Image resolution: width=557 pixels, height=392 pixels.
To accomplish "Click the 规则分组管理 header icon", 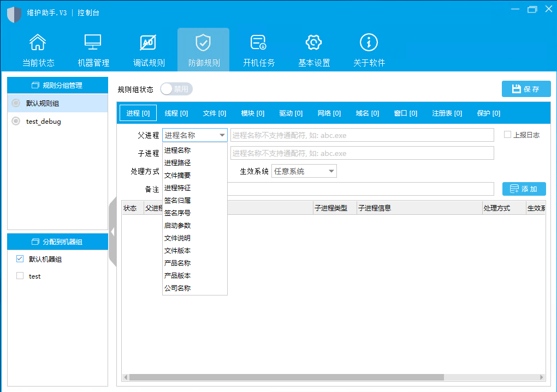I will pyautogui.click(x=35, y=85).
